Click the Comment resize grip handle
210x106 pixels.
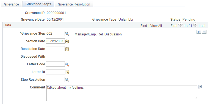pyautogui.click(x=195, y=99)
